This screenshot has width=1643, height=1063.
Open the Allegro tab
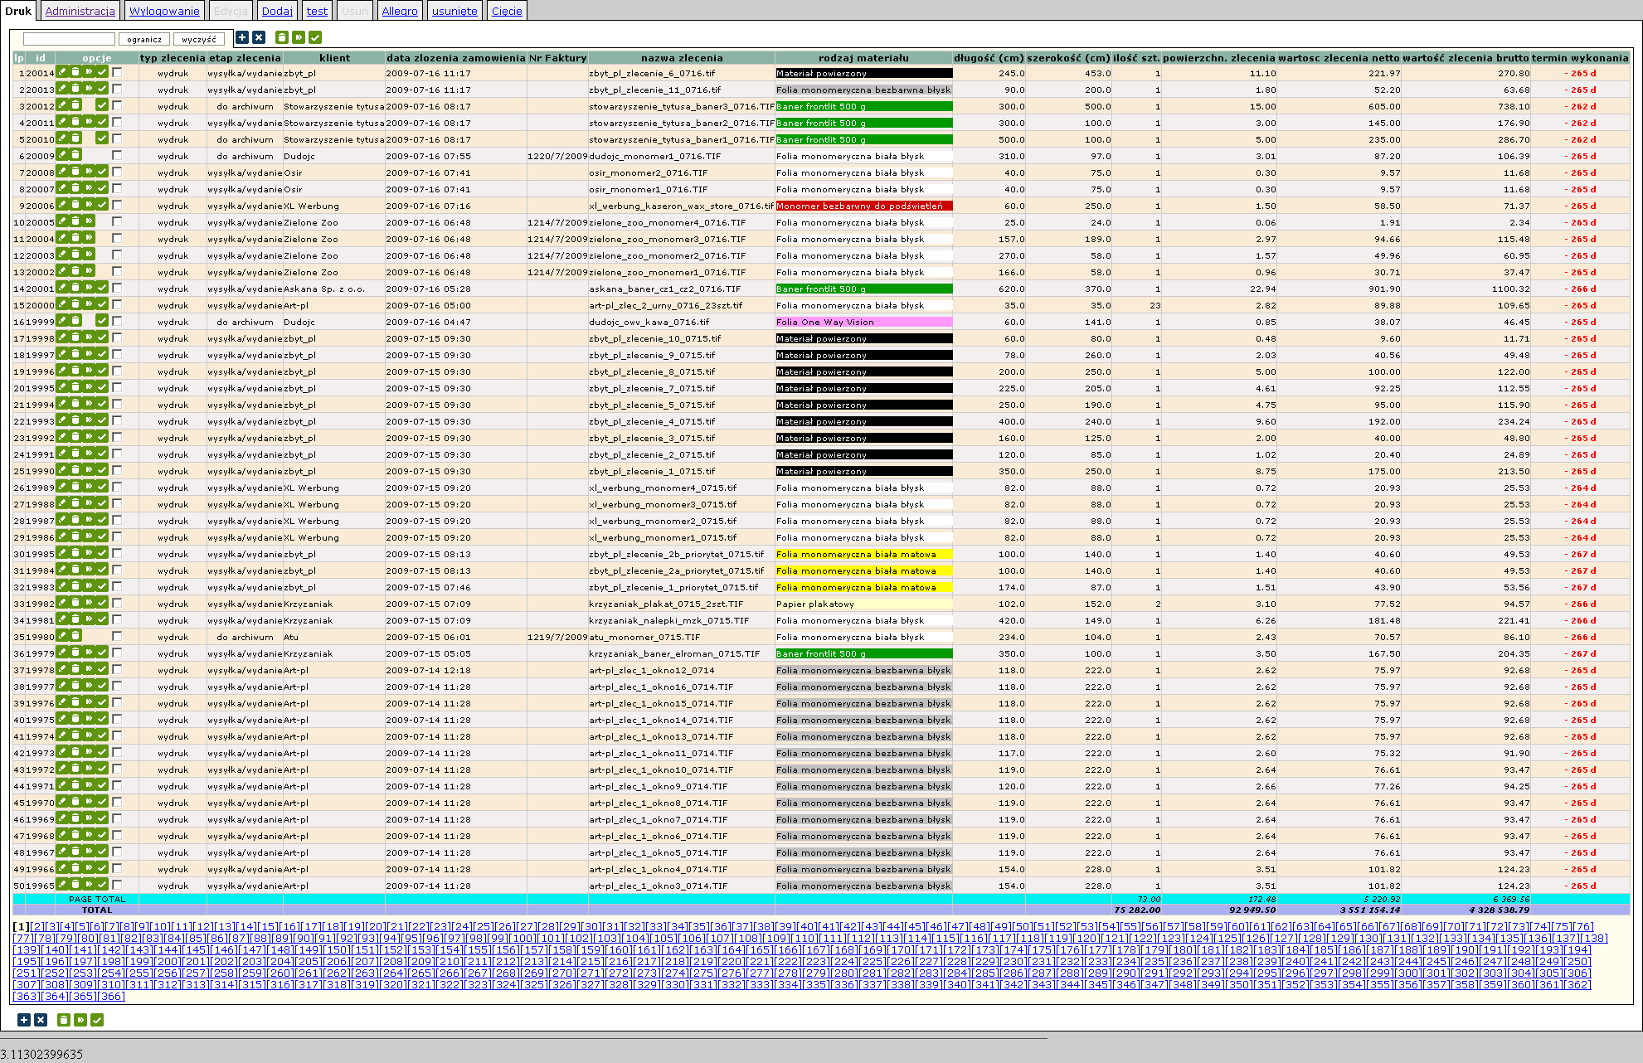(400, 11)
